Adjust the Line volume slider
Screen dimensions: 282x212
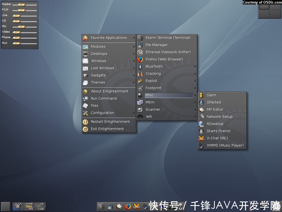[25, 16]
